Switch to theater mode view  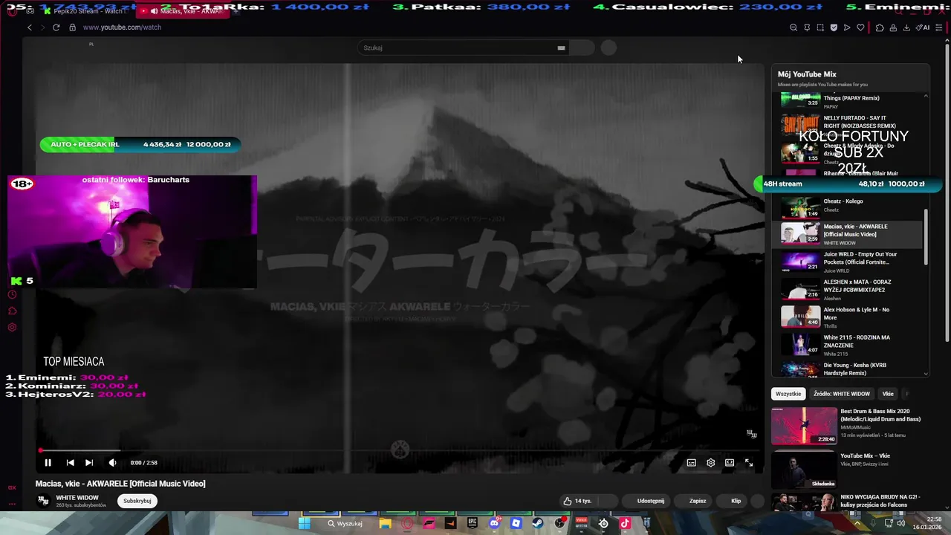[730, 462]
